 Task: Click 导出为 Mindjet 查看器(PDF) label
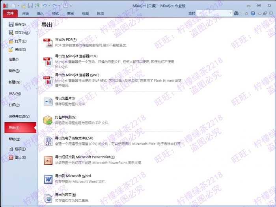[76, 56]
